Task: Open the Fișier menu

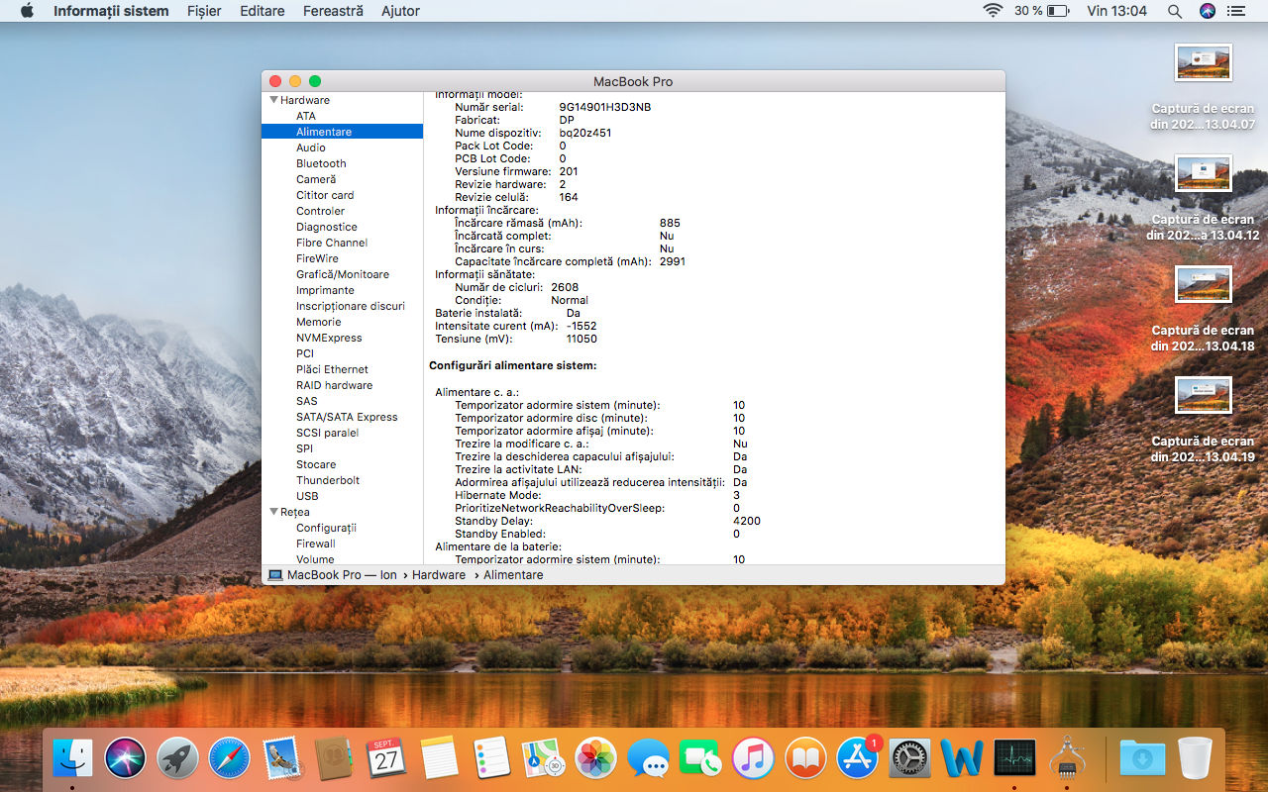Action: pyautogui.click(x=203, y=11)
